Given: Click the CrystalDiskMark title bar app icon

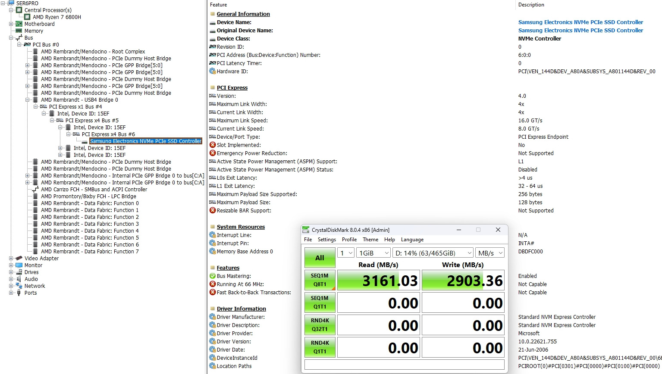Looking at the screenshot, I should coord(306,230).
